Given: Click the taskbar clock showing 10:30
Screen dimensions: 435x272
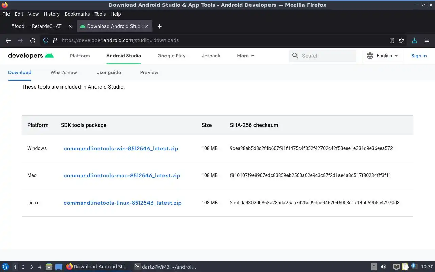Looking at the screenshot, I should point(427,267).
